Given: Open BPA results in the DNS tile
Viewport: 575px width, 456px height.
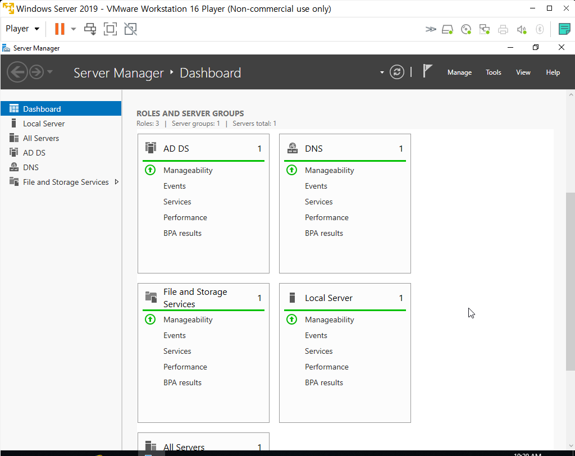Looking at the screenshot, I should [324, 233].
